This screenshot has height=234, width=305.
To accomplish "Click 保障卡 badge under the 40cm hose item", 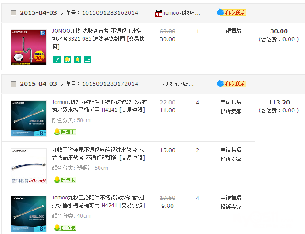I will [x=65, y=227].
